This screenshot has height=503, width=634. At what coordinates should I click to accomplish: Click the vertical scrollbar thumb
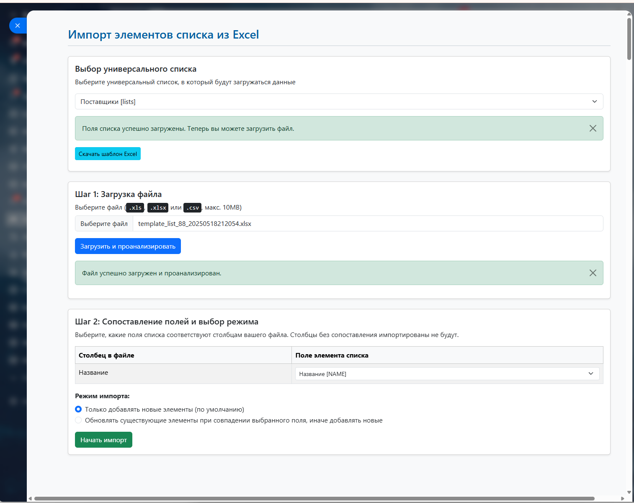tap(629, 39)
